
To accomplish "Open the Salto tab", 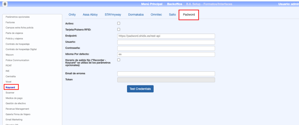I will coord(172,15).
